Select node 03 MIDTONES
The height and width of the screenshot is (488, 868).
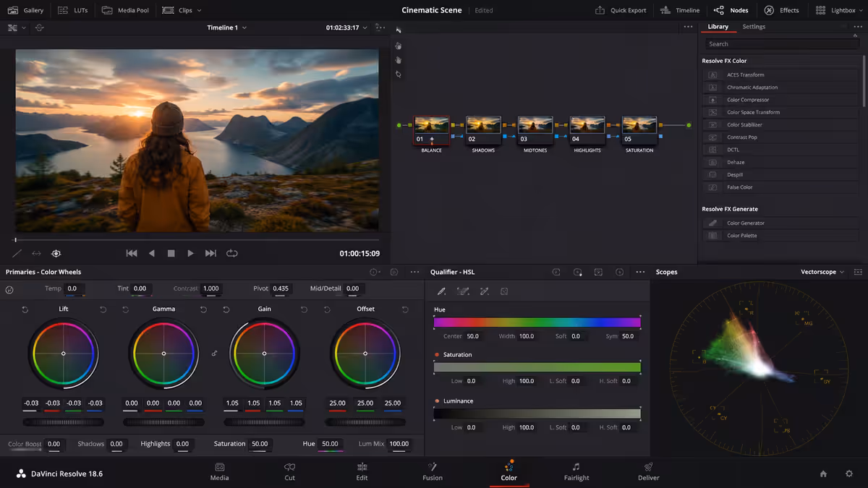coord(535,130)
